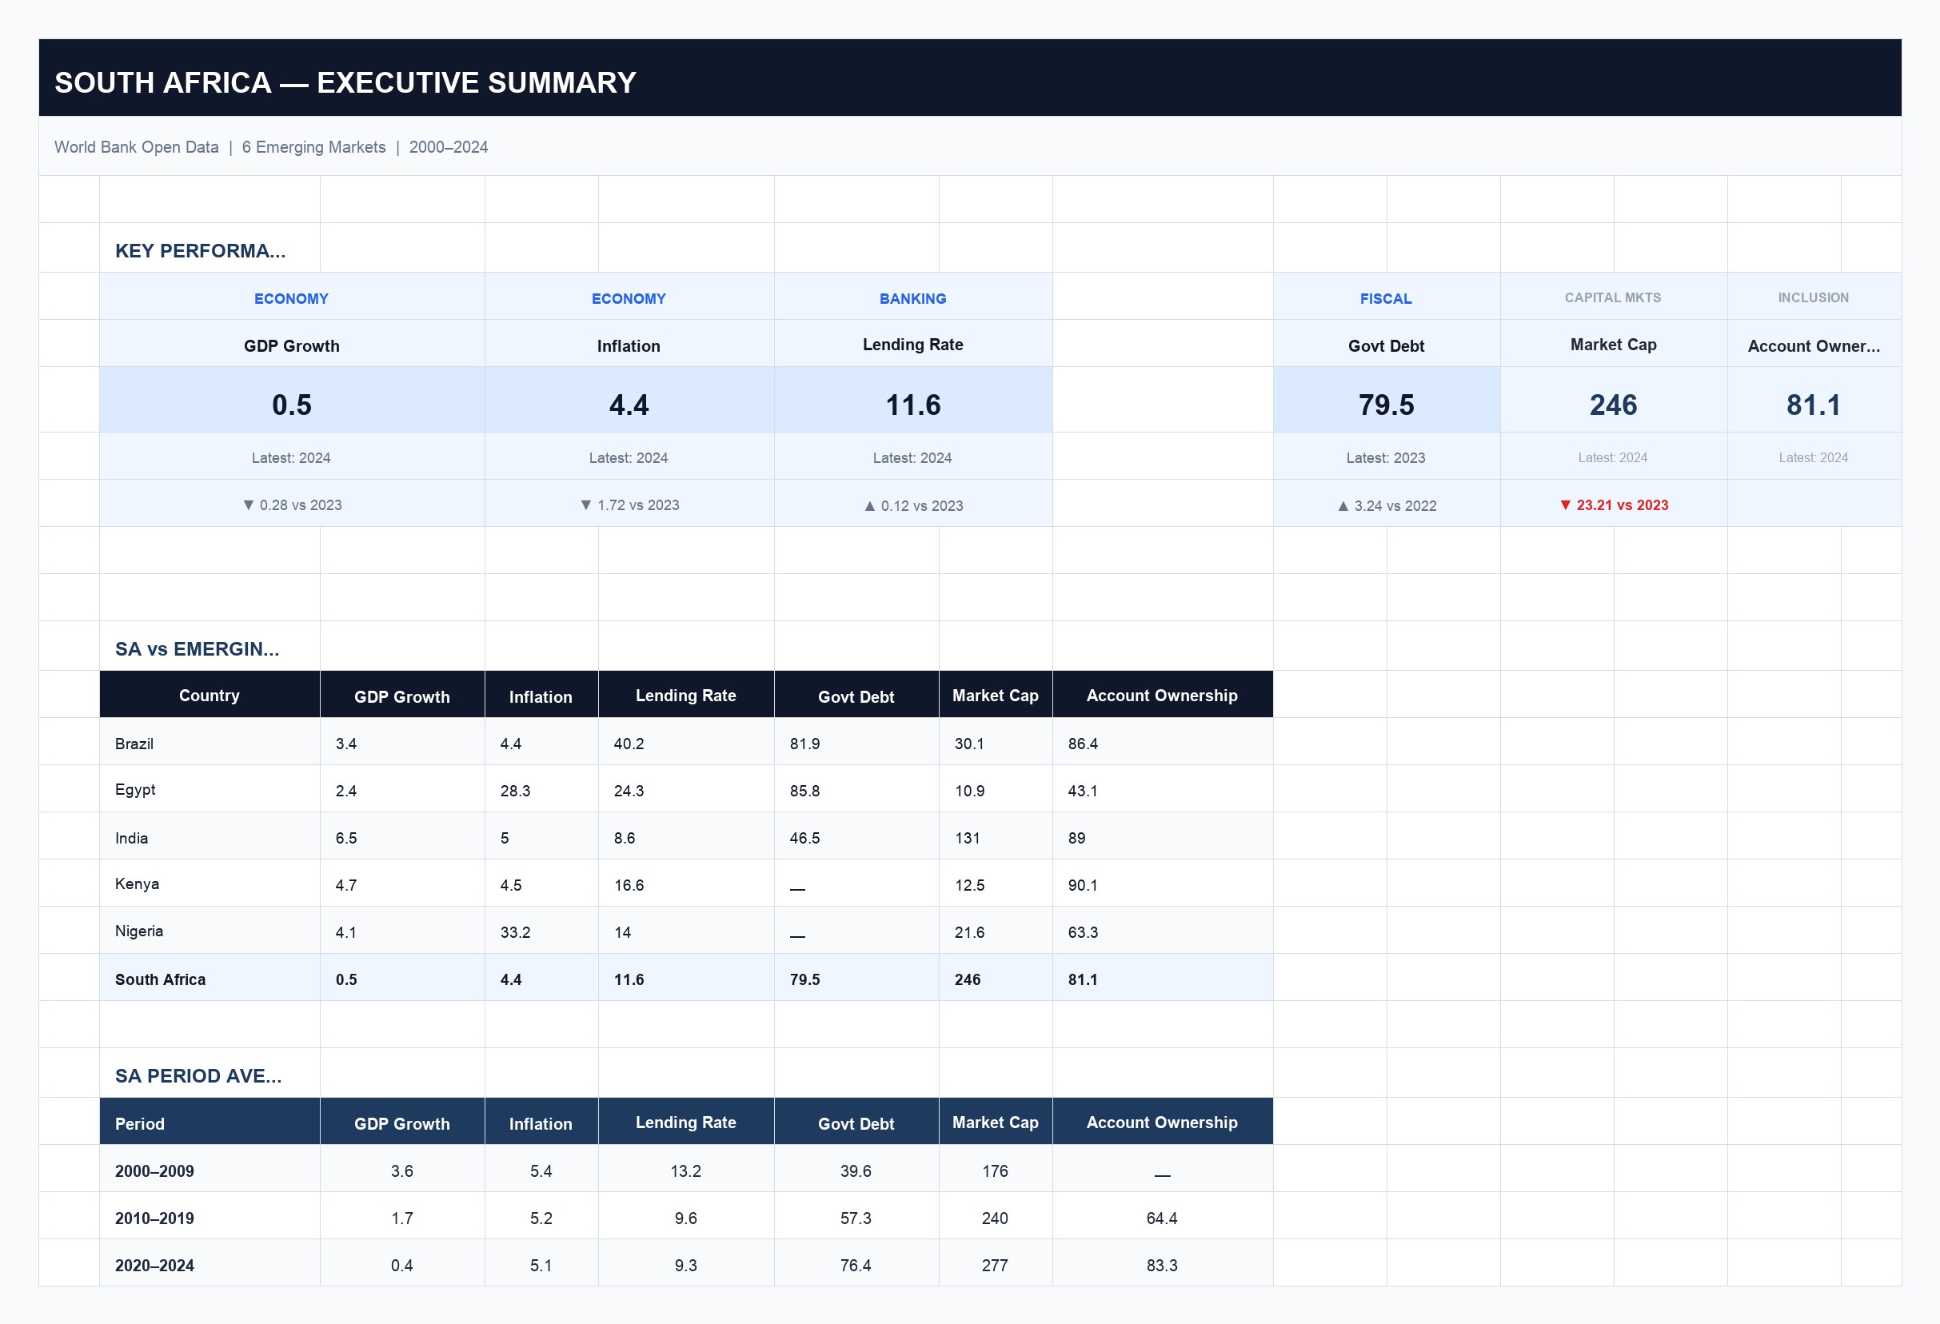Click 2010–2019 account ownership value 64.4
Image resolution: width=1940 pixels, height=1324 pixels.
1162,1218
